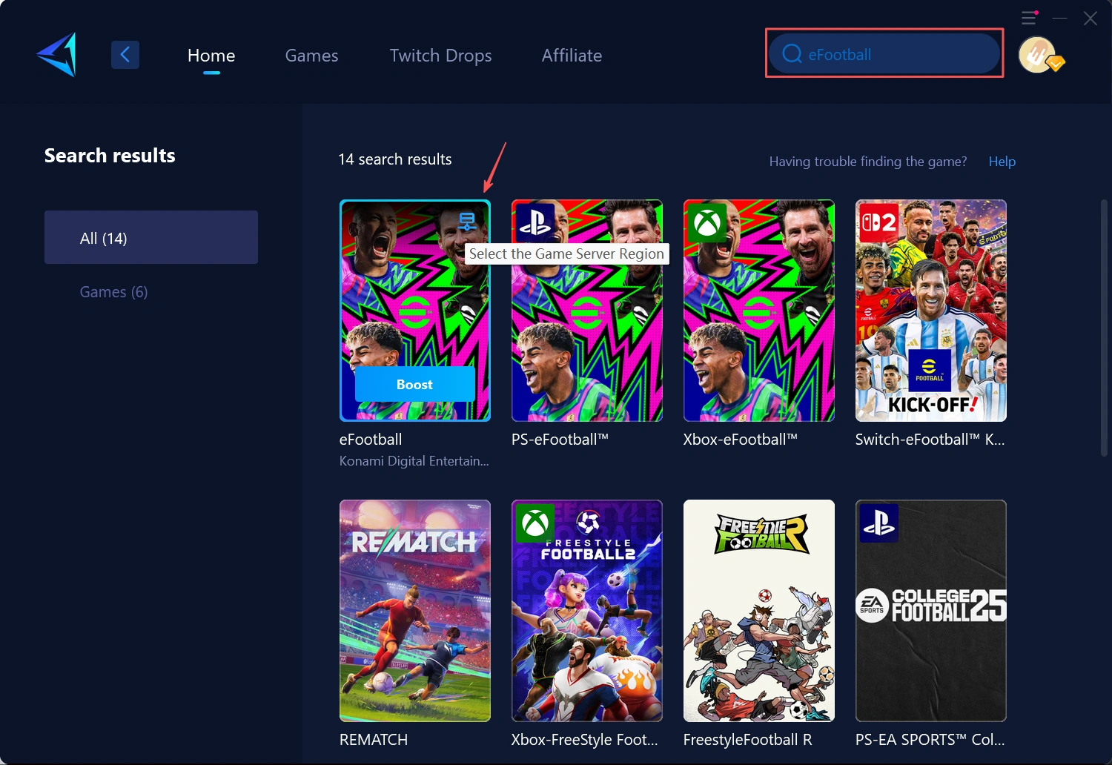Click PlayStation badge on College Football 25 card
This screenshot has height=765, width=1112.
879,523
